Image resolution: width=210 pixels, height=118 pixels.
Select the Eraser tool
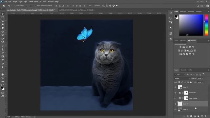coord(3,53)
